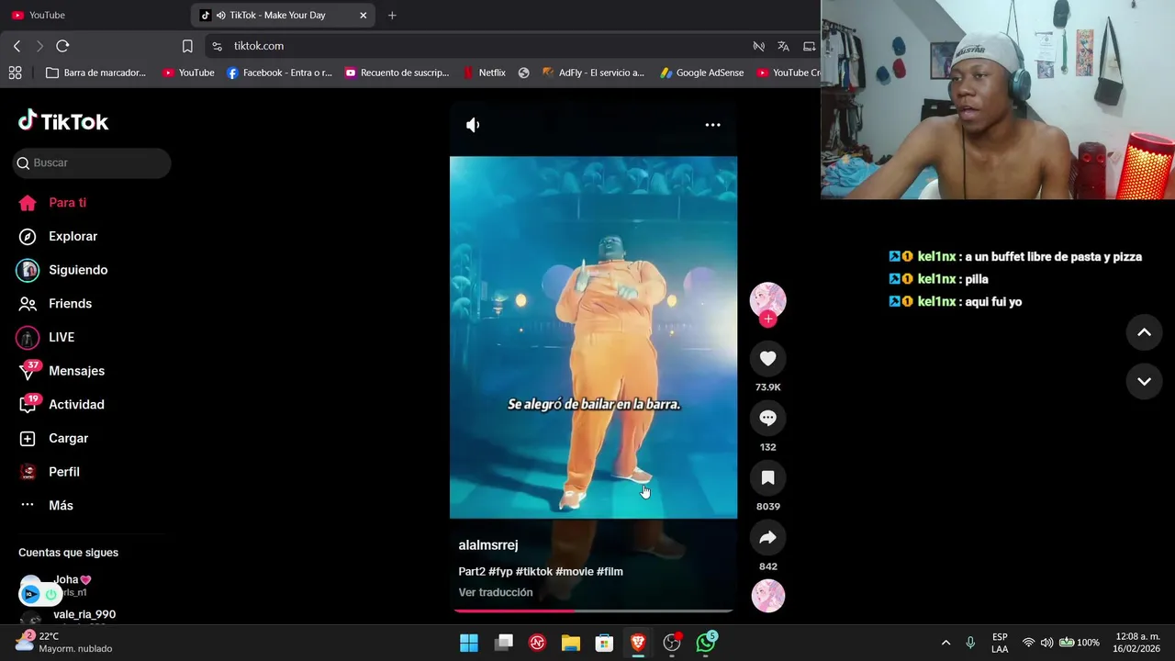The height and width of the screenshot is (661, 1175).
Task: Bookmark the video with the save icon
Action: [768, 478]
